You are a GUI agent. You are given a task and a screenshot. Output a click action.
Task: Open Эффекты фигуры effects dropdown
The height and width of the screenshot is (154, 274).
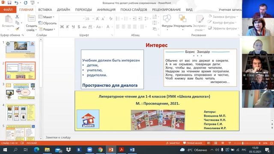tap(223, 28)
